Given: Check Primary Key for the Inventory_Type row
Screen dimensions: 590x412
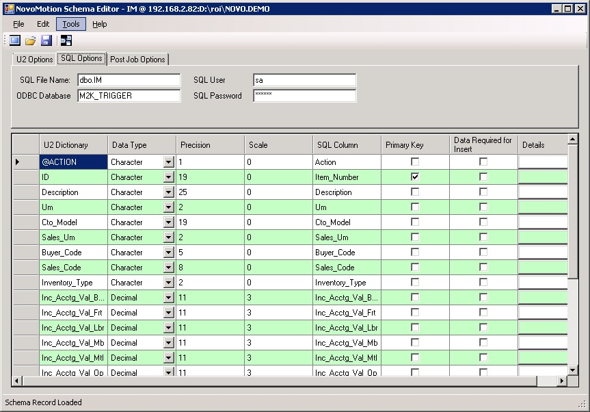Looking at the screenshot, I should click(415, 283).
